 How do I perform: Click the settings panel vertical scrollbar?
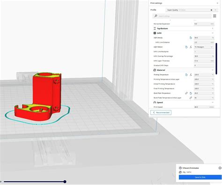216,59
